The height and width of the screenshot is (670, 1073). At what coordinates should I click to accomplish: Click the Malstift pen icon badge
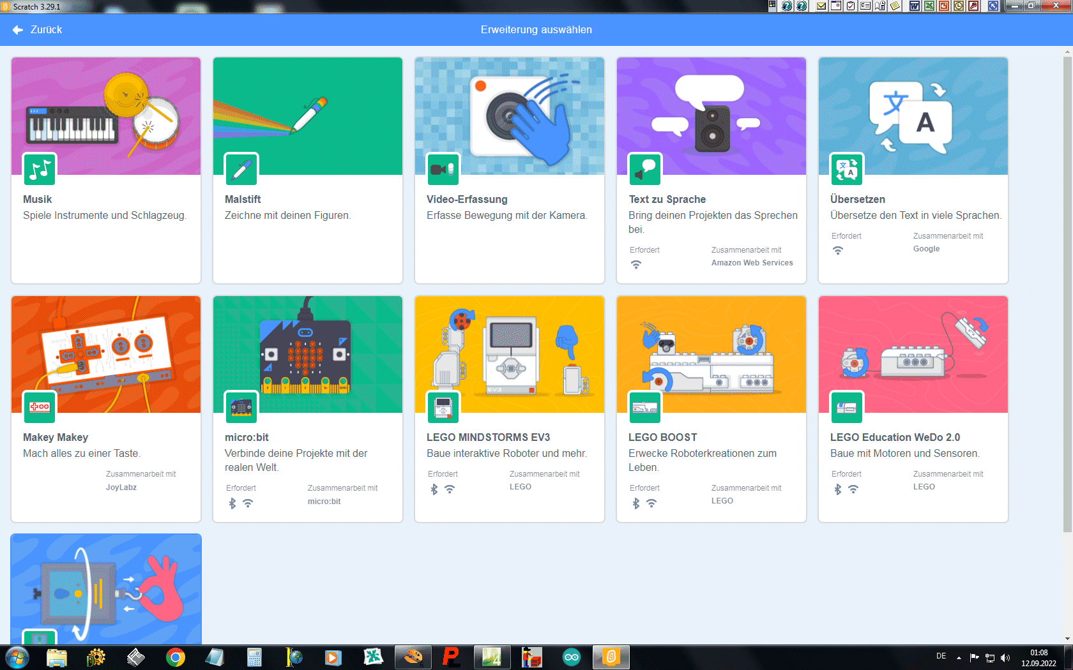tap(241, 169)
